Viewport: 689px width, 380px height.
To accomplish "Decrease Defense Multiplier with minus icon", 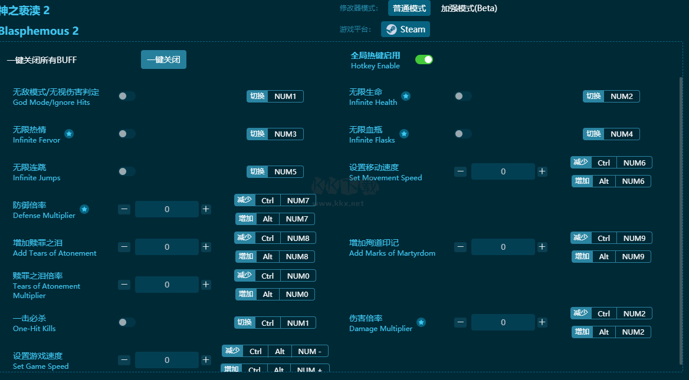I will coord(124,209).
